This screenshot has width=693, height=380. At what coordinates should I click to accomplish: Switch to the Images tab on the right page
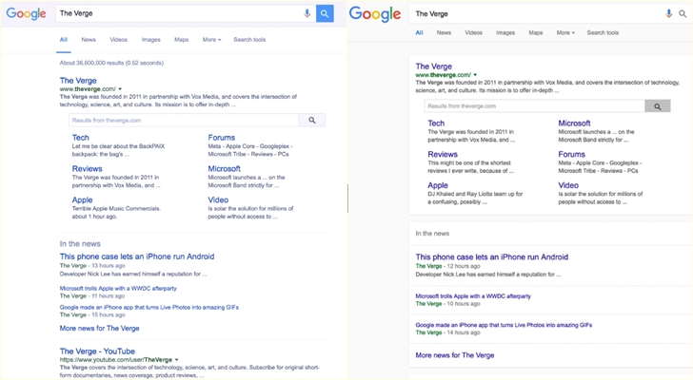(x=505, y=32)
